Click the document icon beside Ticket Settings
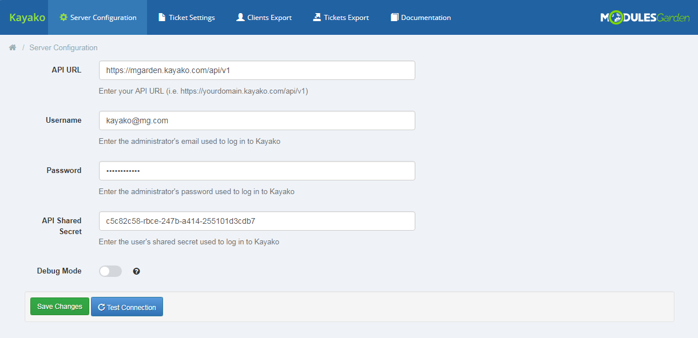Image resolution: width=698 pixels, height=338 pixels. coord(162,17)
